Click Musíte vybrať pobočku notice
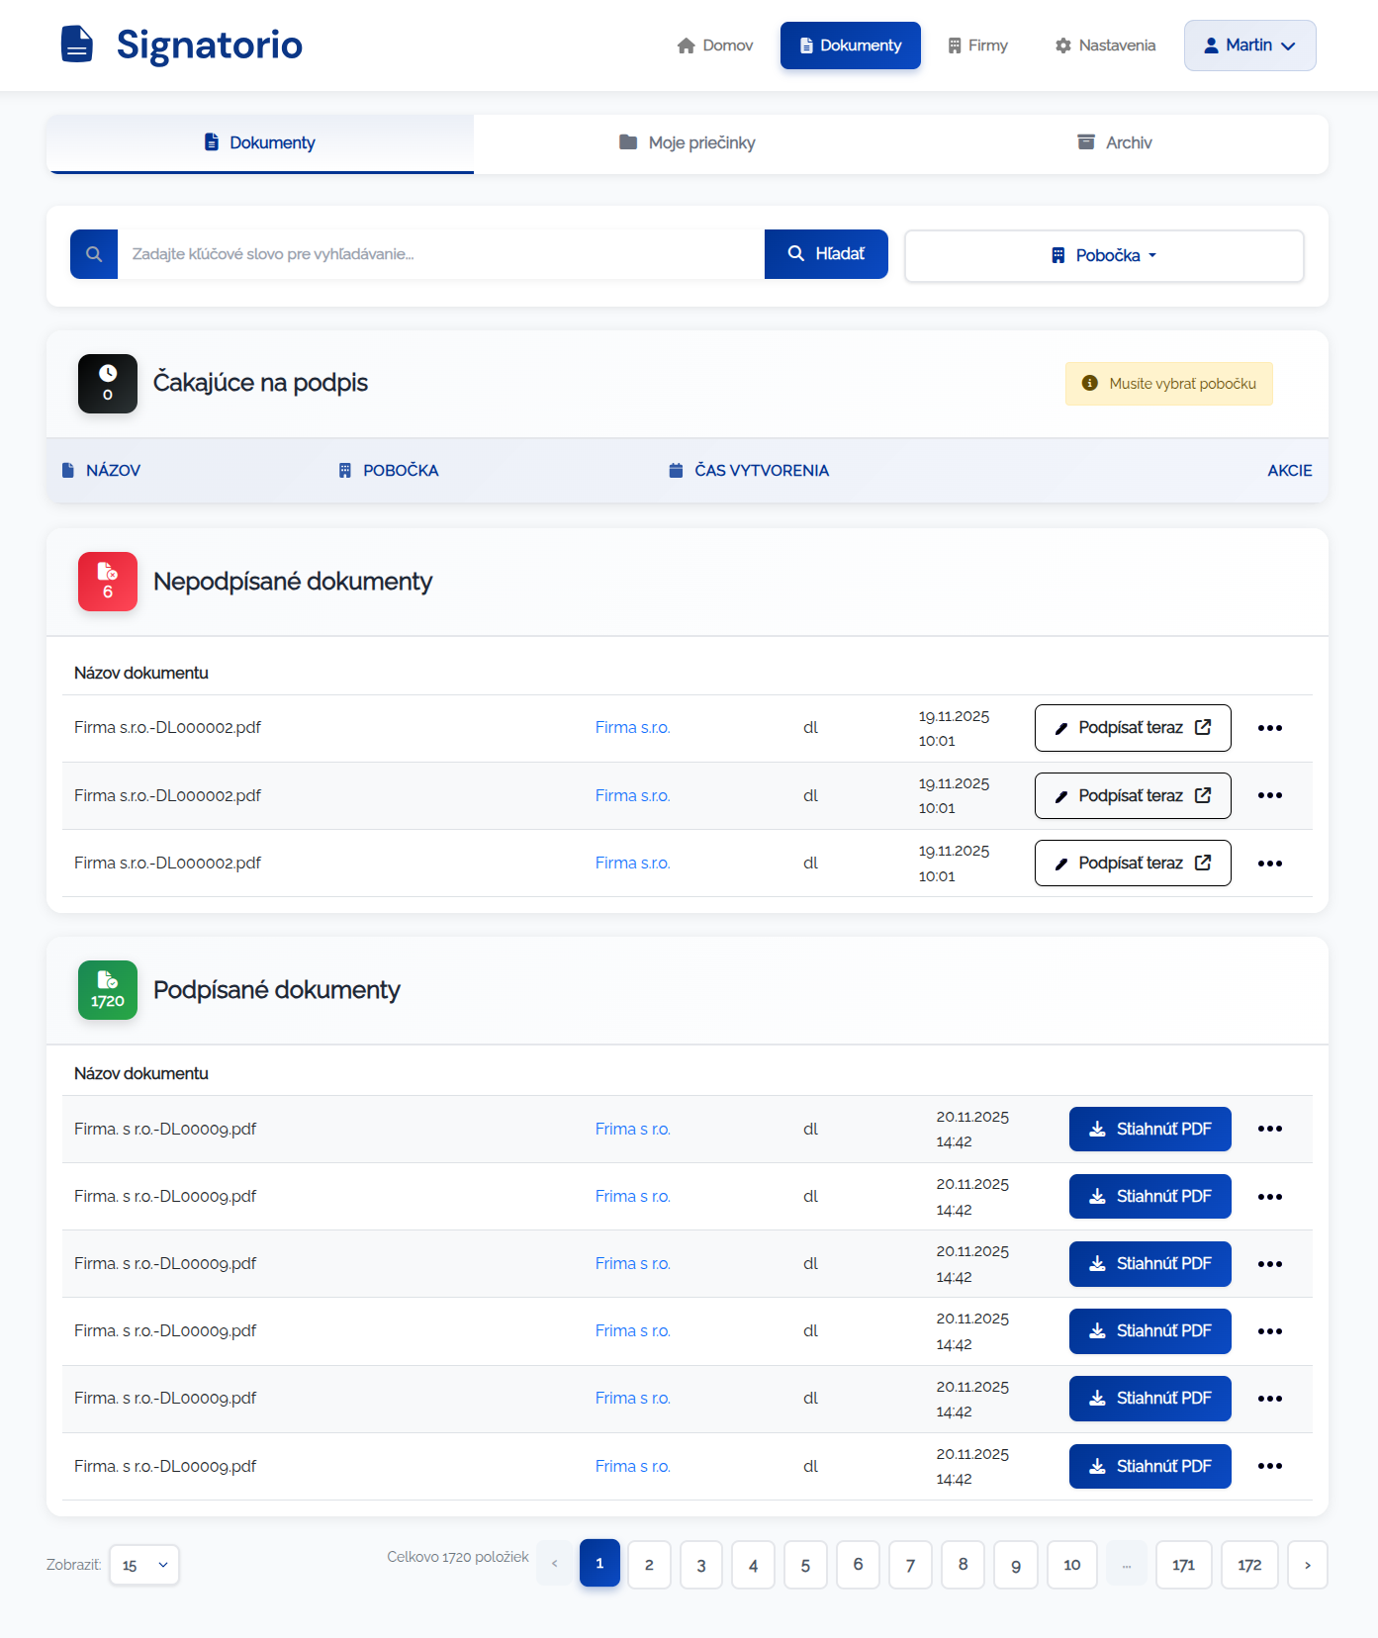 (1169, 384)
